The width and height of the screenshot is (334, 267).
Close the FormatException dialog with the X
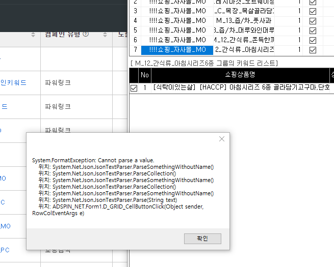[221, 139]
